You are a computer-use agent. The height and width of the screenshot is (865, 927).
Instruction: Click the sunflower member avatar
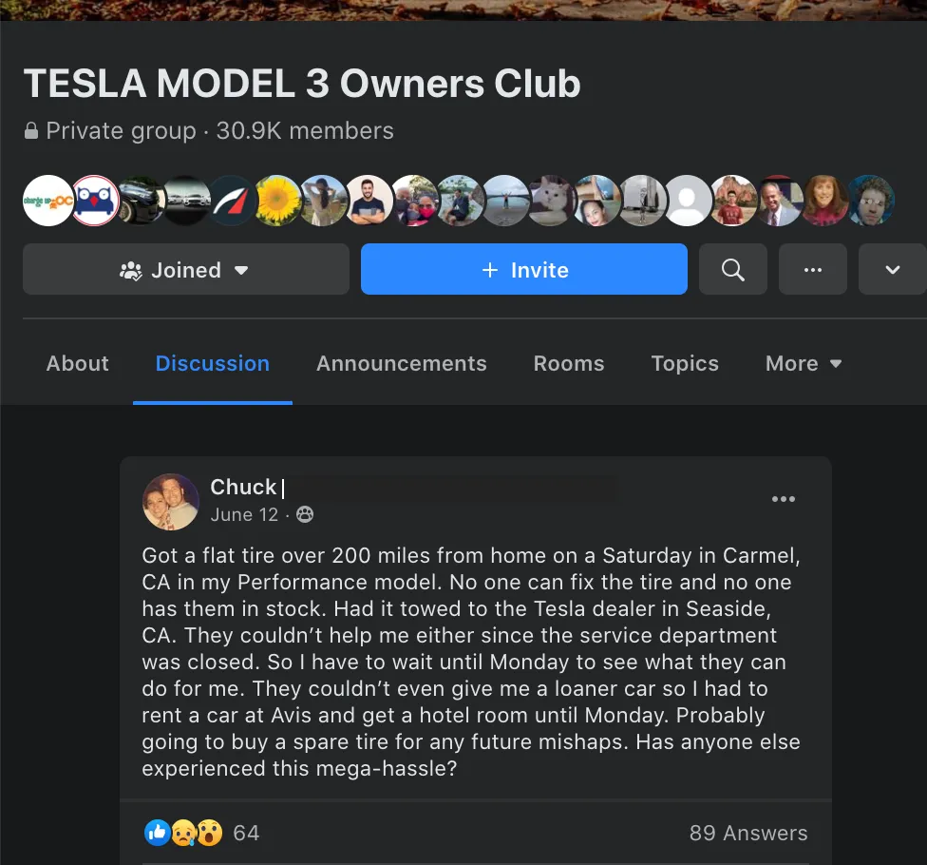point(278,201)
